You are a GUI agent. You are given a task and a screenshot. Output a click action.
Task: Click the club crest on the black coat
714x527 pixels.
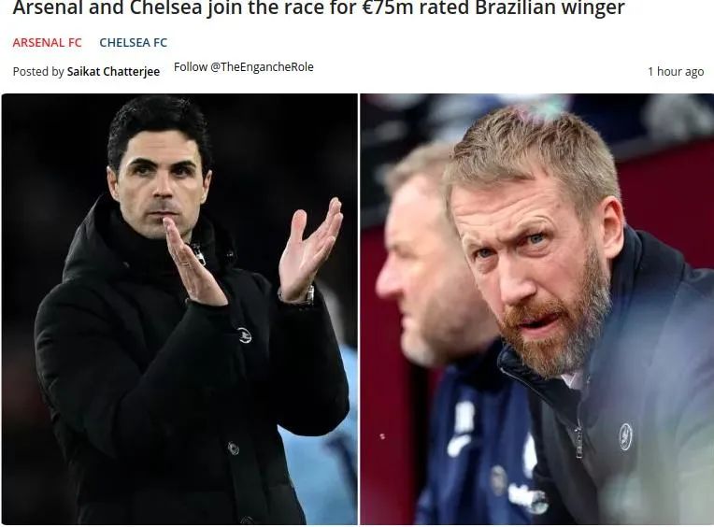tap(245, 335)
